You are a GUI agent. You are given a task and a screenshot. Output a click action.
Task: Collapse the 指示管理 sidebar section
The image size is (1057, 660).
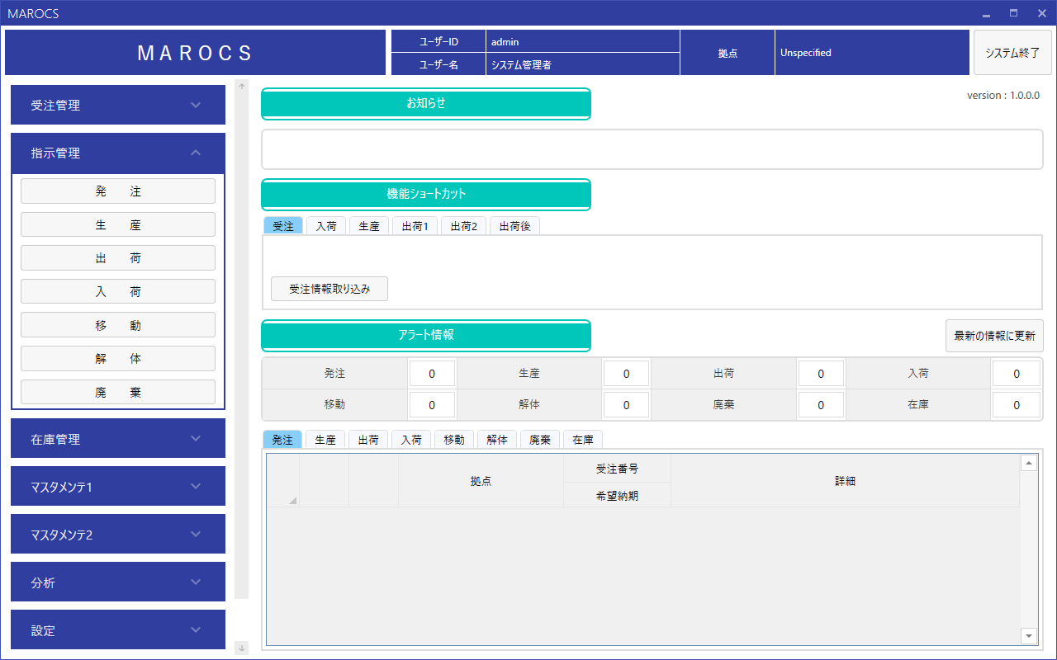pos(118,153)
